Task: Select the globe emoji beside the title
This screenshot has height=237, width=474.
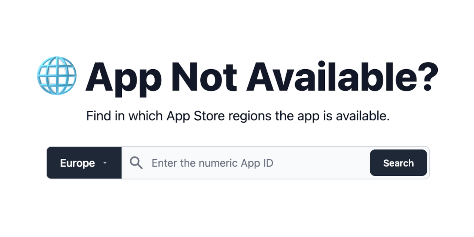Action: (57, 76)
